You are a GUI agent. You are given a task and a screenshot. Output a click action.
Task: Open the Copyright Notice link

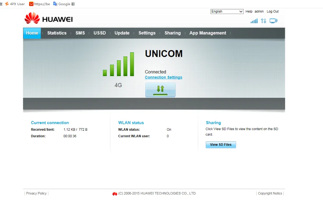[270, 193]
